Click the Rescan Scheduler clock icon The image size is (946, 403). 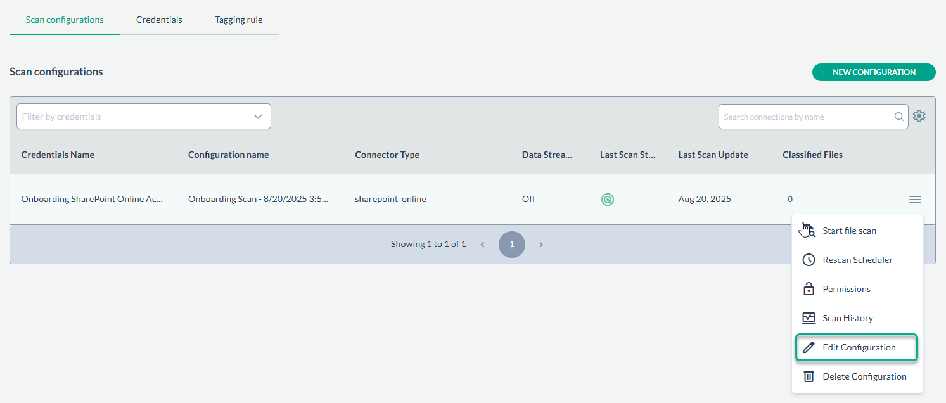pyautogui.click(x=809, y=260)
